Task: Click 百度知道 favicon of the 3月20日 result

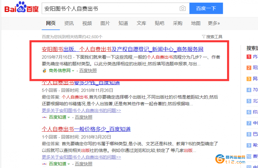Action: click(x=45, y=164)
